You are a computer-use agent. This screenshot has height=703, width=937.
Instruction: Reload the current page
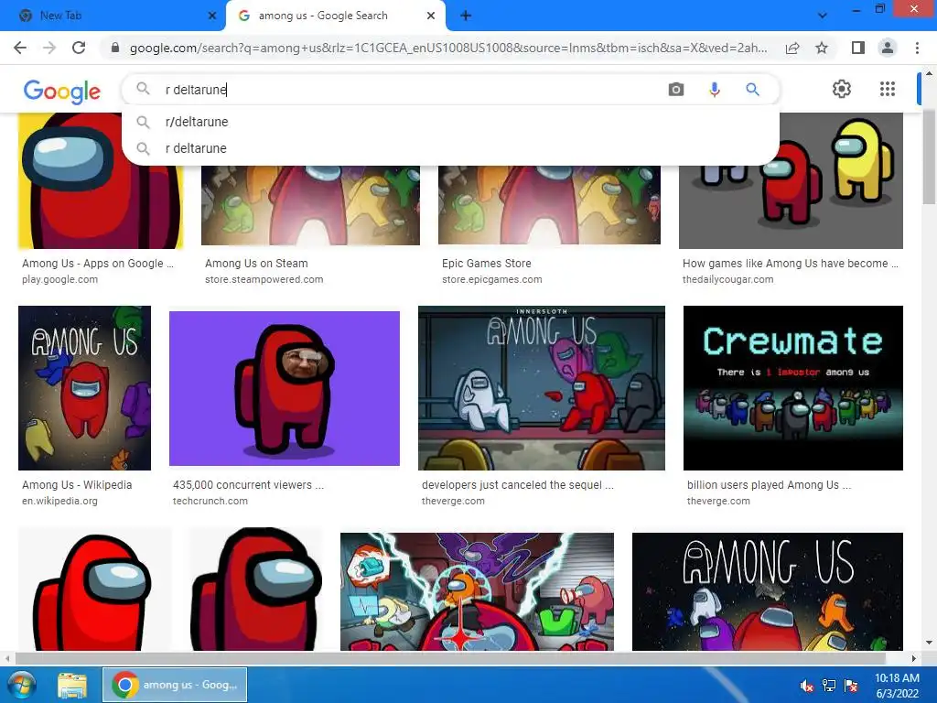point(79,48)
